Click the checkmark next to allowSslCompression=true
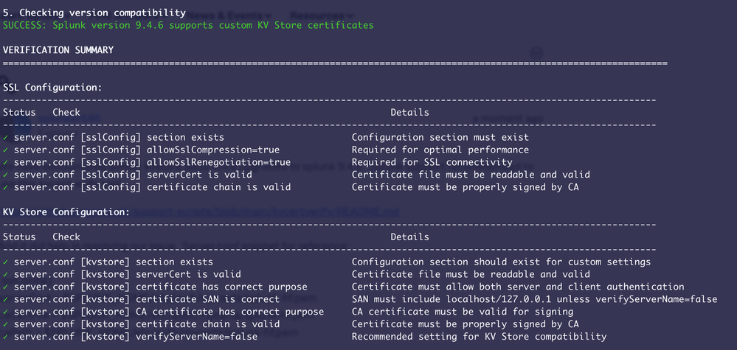 click(x=6, y=150)
